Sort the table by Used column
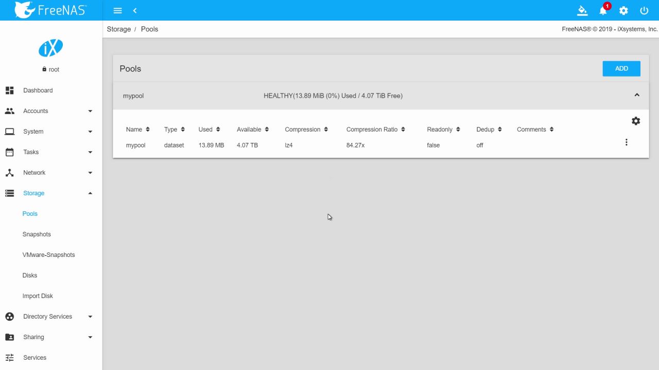The width and height of the screenshot is (659, 370). [x=209, y=129]
